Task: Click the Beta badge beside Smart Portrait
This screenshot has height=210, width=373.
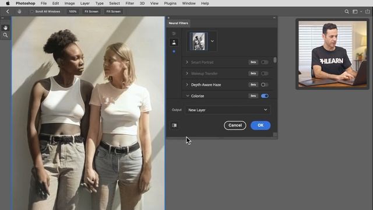Action: (x=254, y=62)
